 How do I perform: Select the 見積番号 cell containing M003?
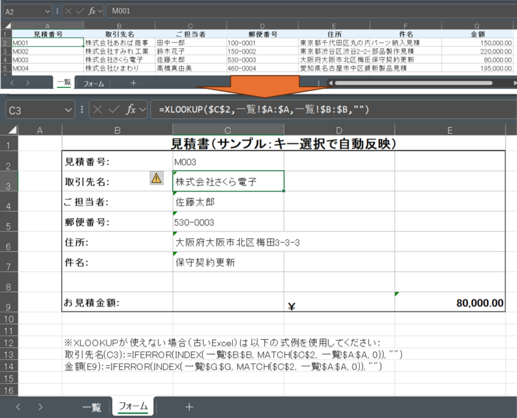coord(228,162)
